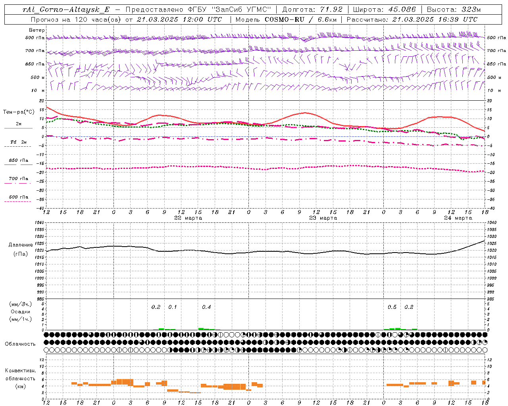Viewport: 508px width, 406px height.
Task: Click the Высота: 323м value
Action: [454, 10]
